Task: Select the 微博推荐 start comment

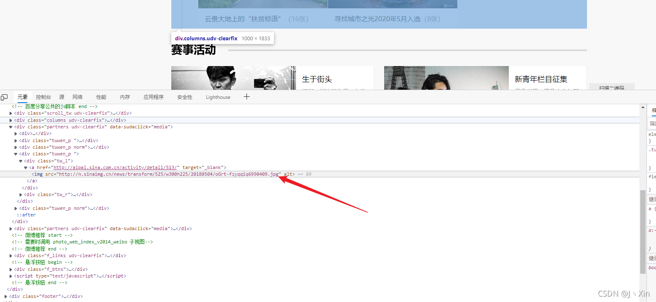Action: tap(42, 235)
